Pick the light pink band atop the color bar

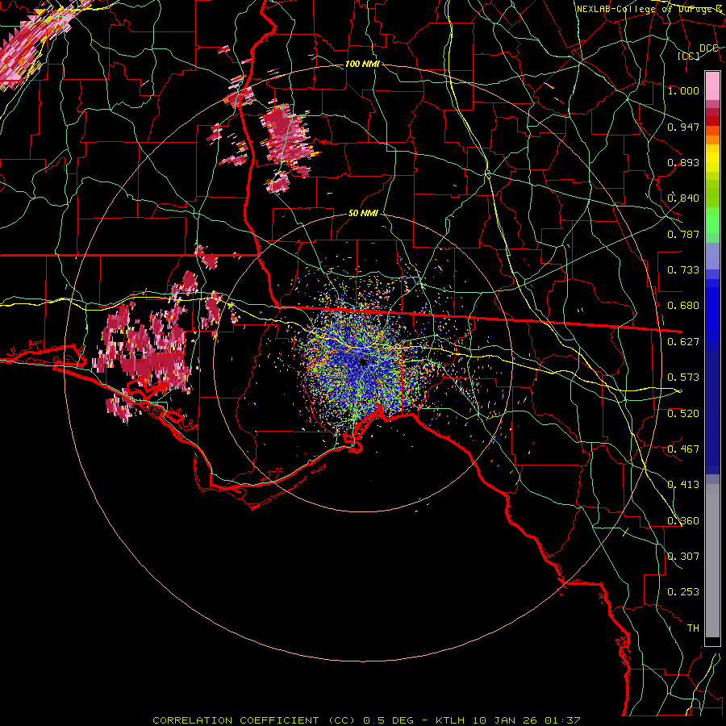coord(712,86)
